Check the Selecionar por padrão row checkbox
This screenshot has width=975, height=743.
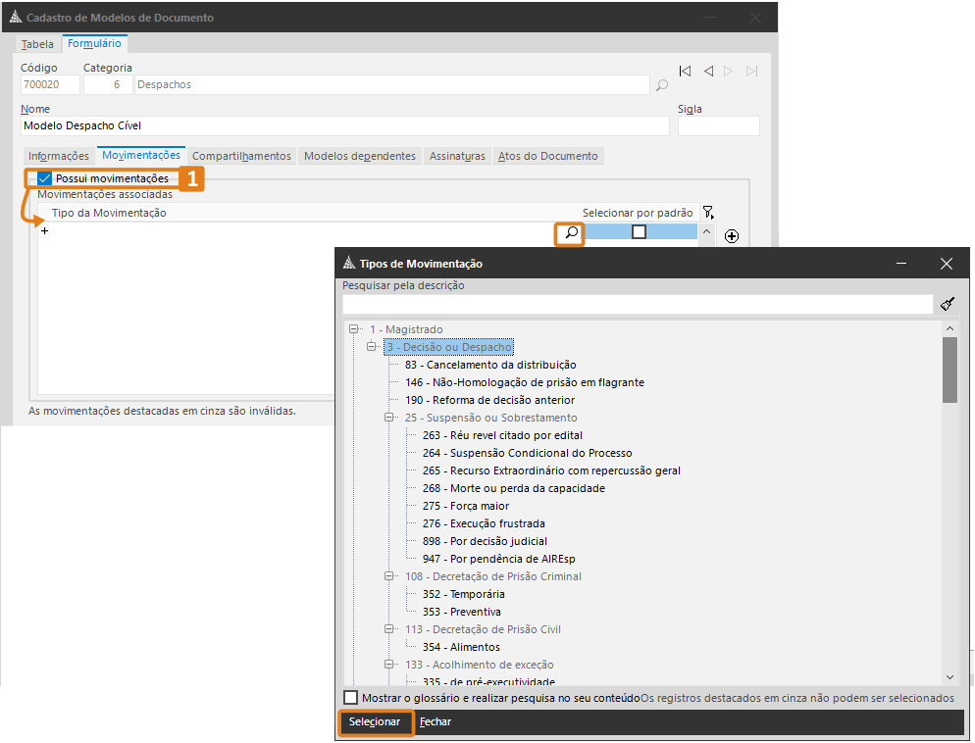(x=639, y=232)
